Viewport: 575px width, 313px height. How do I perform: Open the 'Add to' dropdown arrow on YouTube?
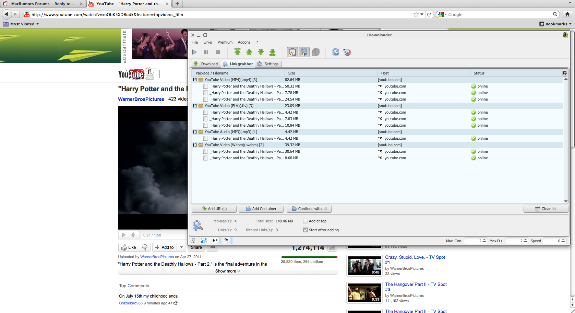coord(181,247)
